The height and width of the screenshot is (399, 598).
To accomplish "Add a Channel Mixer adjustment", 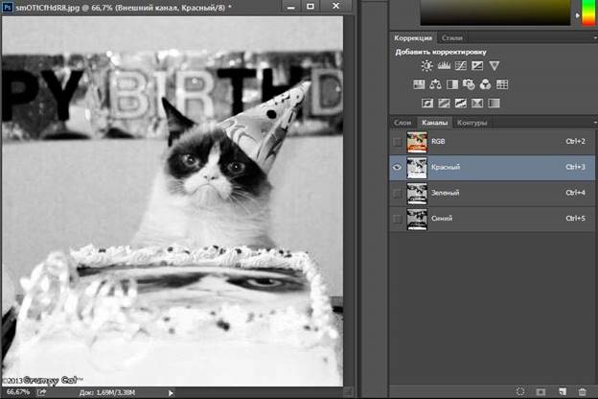I will (485, 84).
